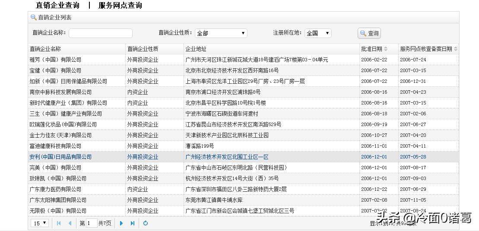Click address 南京市浦口经济开发区浦珠路8号
This screenshot has height=231, width=479.
[223, 92]
